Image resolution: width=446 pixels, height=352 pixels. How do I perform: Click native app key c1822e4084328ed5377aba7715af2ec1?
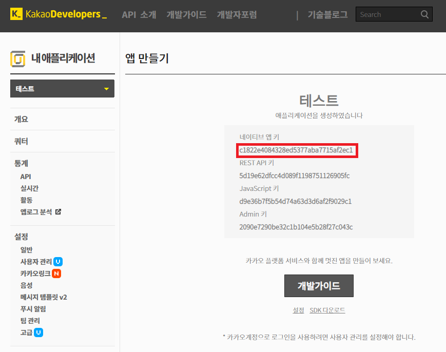pos(296,150)
